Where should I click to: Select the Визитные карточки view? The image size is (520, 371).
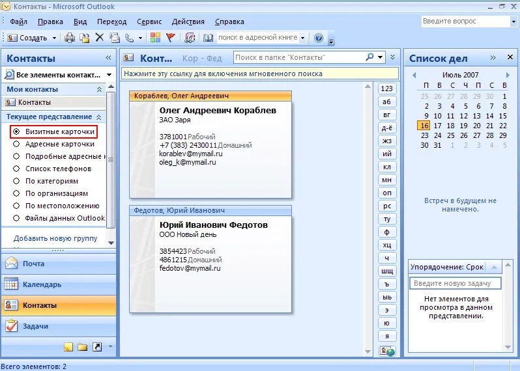[x=53, y=131]
